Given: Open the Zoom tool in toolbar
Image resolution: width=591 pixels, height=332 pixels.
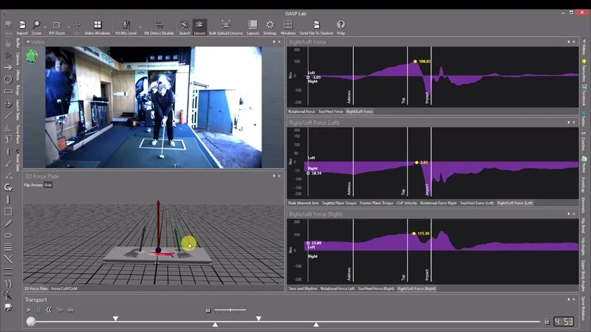Looking at the screenshot, I should pos(37,26).
